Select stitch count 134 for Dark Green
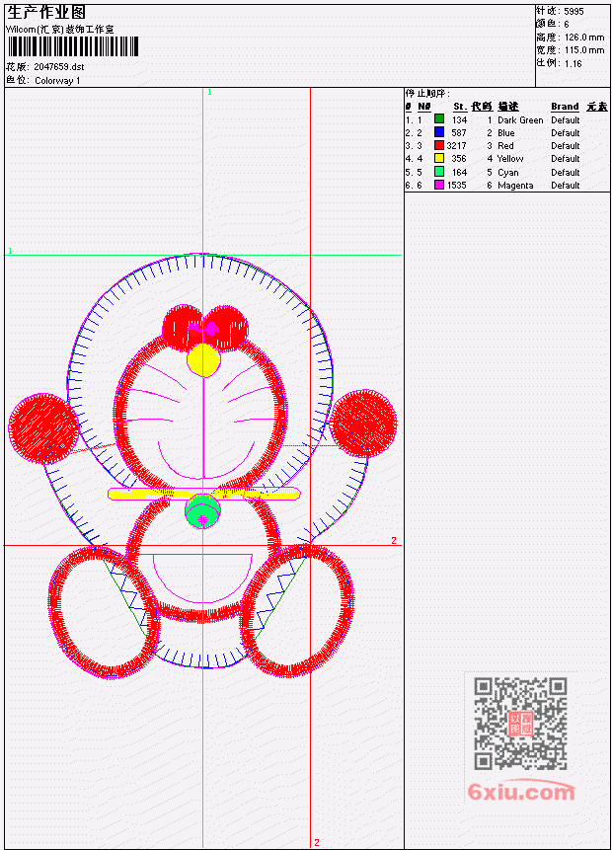This screenshot has height=850, width=612. point(459,120)
